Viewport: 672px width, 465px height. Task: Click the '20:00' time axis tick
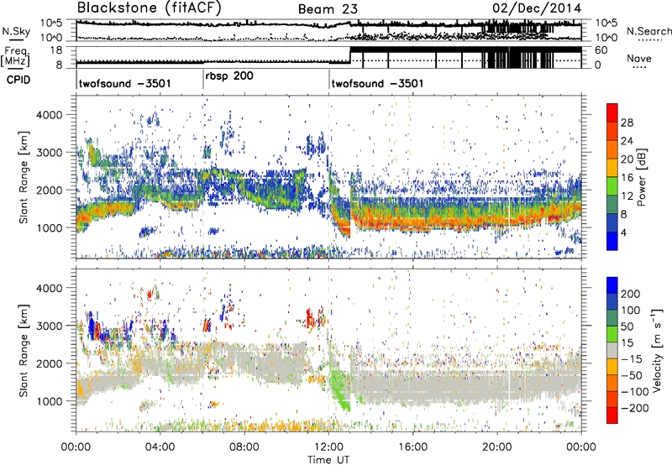point(497,447)
